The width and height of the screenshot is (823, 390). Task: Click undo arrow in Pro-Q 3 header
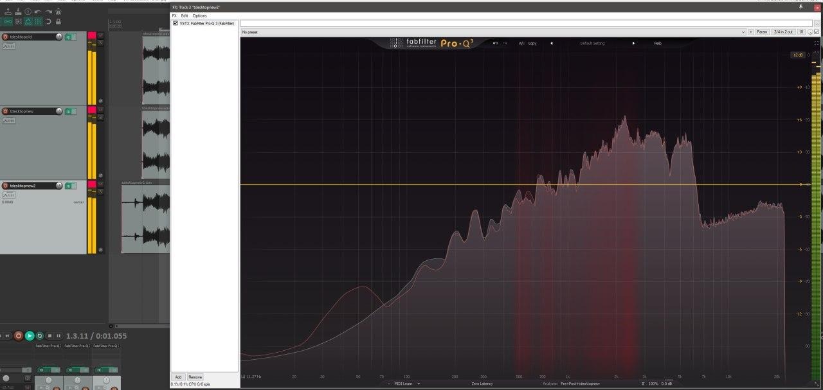(495, 43)
